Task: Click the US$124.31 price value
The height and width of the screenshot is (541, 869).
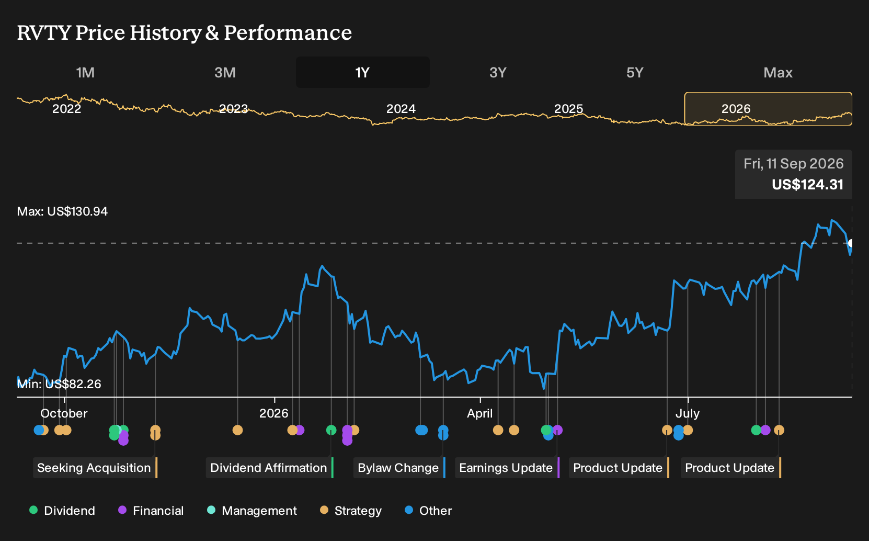Action: point(808,185)
